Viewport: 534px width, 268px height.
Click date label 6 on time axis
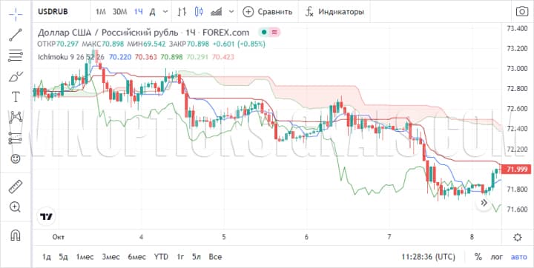tap(306, 237)
